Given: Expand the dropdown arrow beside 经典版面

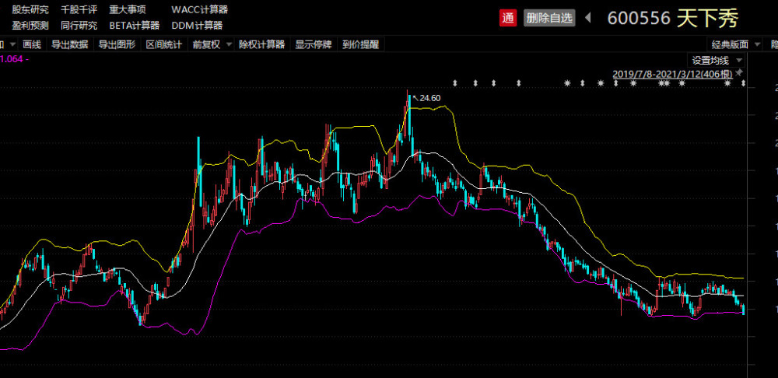Looking at the screenshot, I should coord(757,44).
